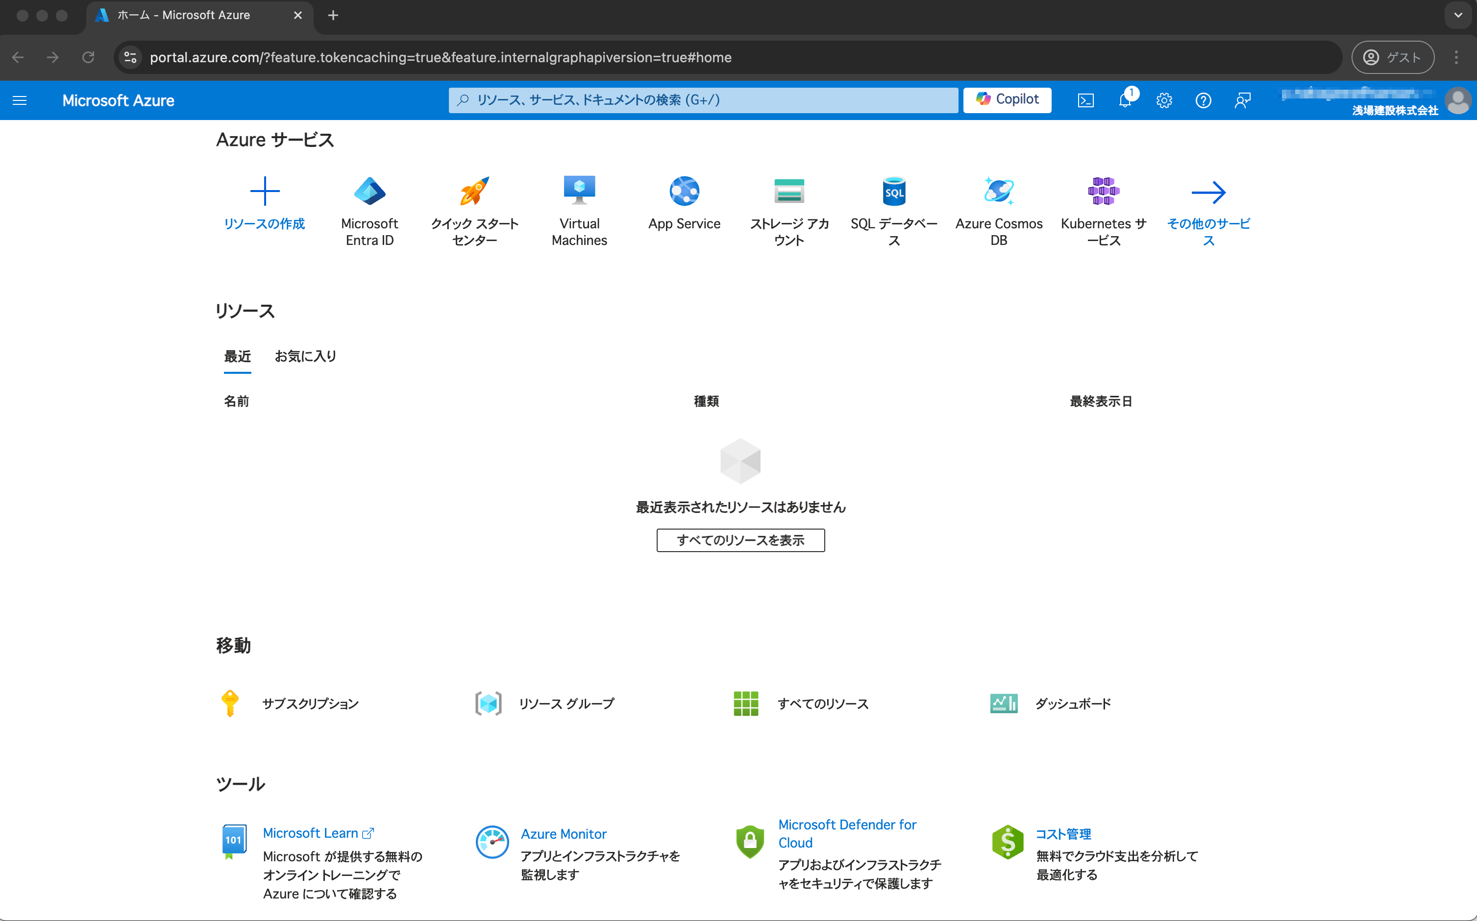Image resolution: width=1477 pixels, height=921 pixels.
Task: Open a new browser tab
Action: (x=333, y=15)
